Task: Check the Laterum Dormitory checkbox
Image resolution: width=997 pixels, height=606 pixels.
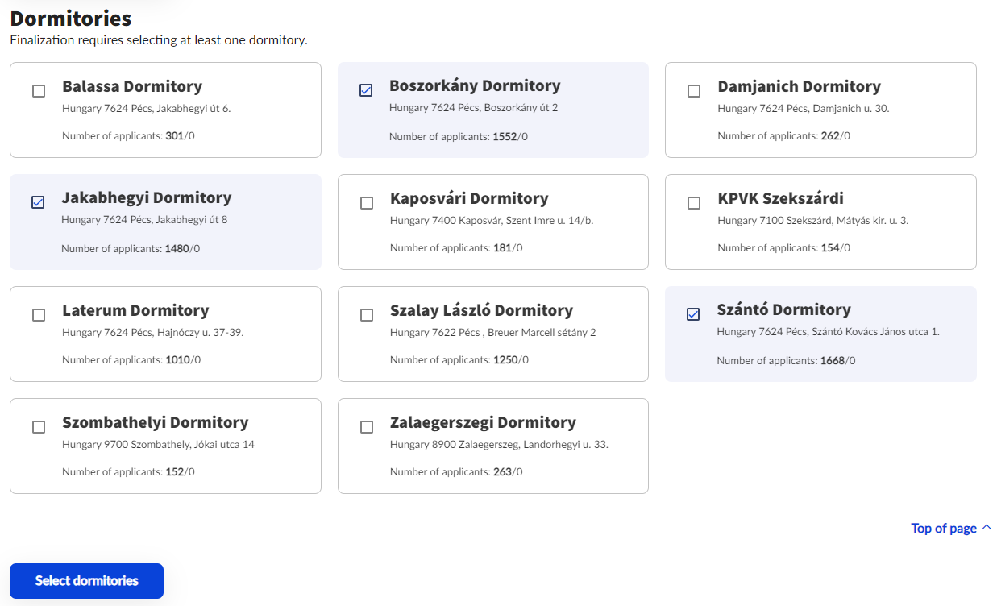Action: click(39, 315)
